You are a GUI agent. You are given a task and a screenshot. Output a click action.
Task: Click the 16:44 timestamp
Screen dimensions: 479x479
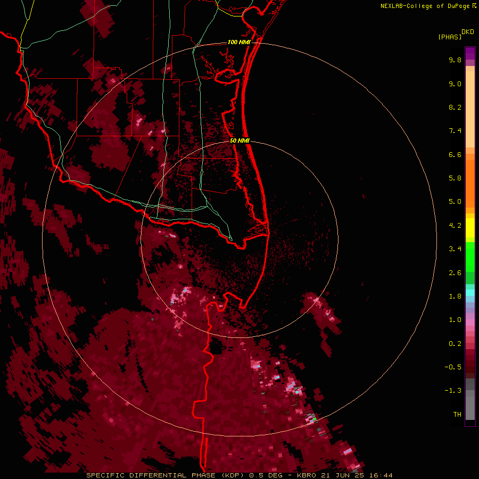coord(381,475)
